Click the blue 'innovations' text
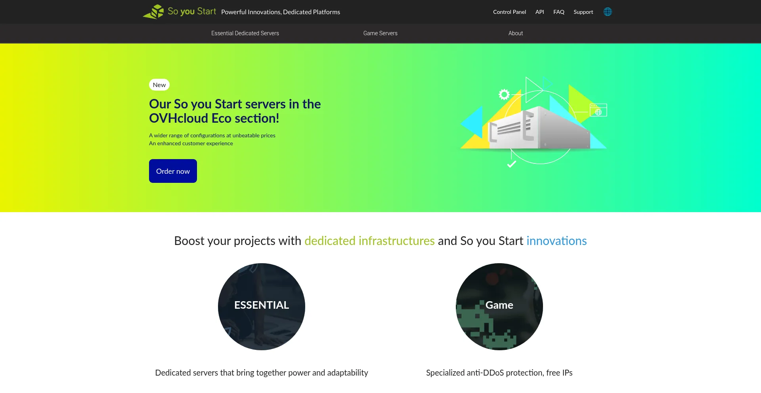Image resolution: width=761 pixels, height=393 pixels. pyautogui.click(x=556, y=241)
